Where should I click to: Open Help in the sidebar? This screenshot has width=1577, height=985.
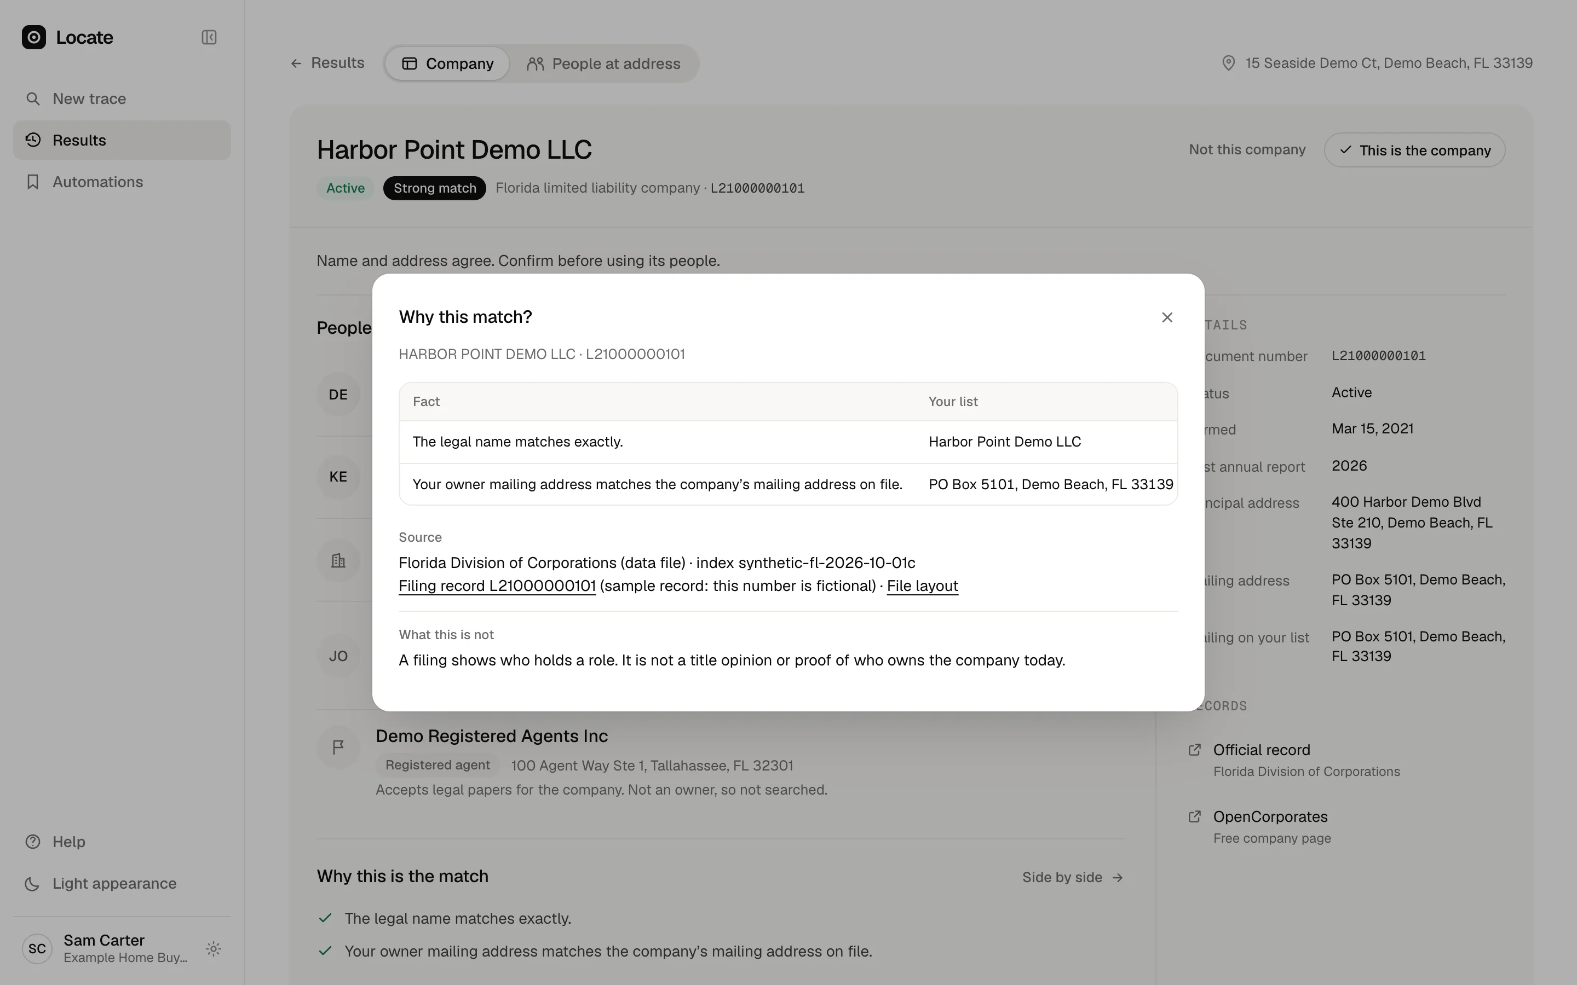(122, 842)
